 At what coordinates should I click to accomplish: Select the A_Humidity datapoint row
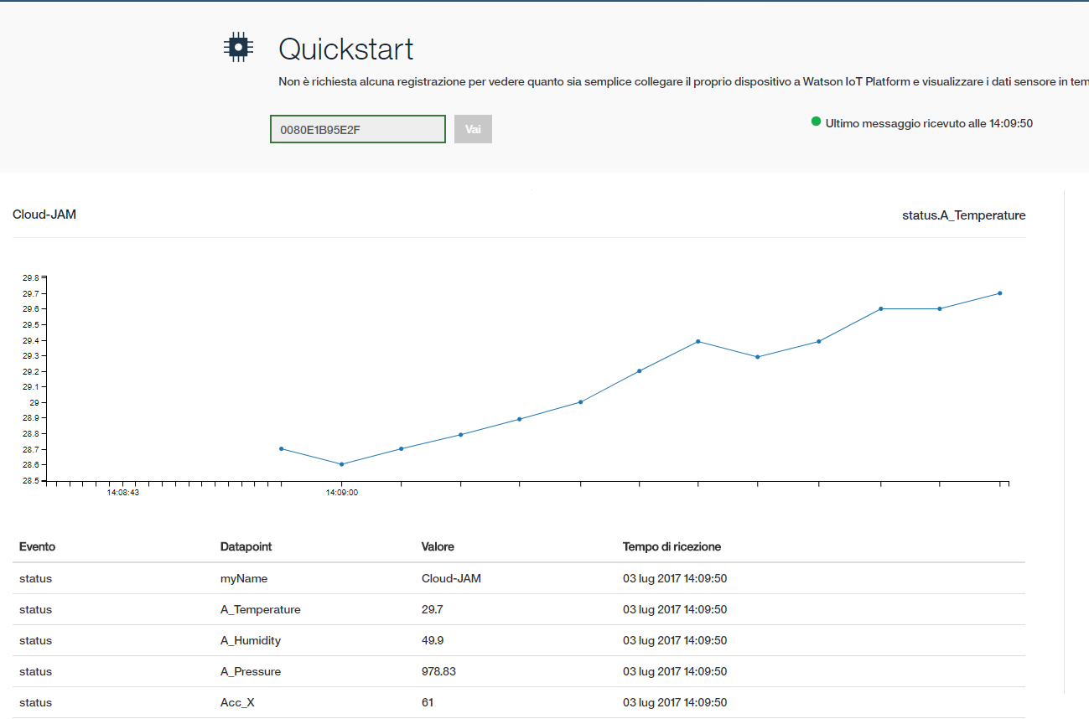tap(519, 640)
